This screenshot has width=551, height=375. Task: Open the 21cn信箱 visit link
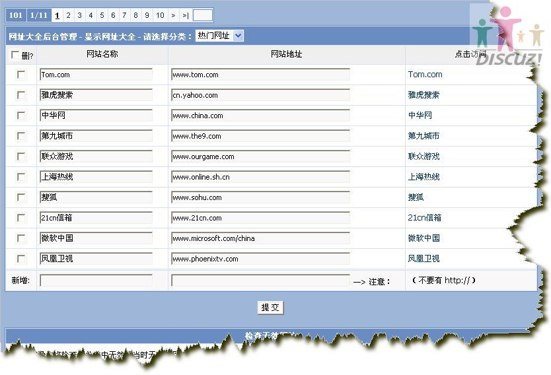[425, 217]
